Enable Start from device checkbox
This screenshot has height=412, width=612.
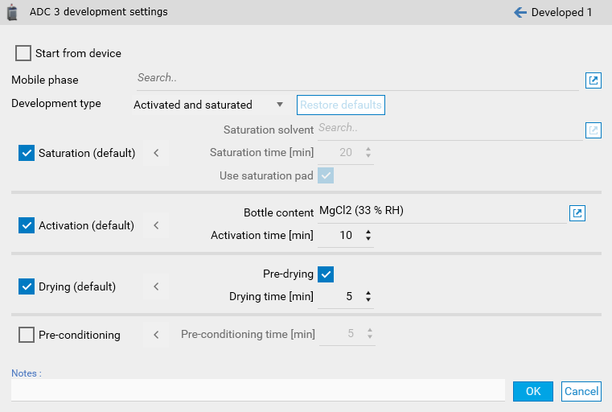[23, 53]
